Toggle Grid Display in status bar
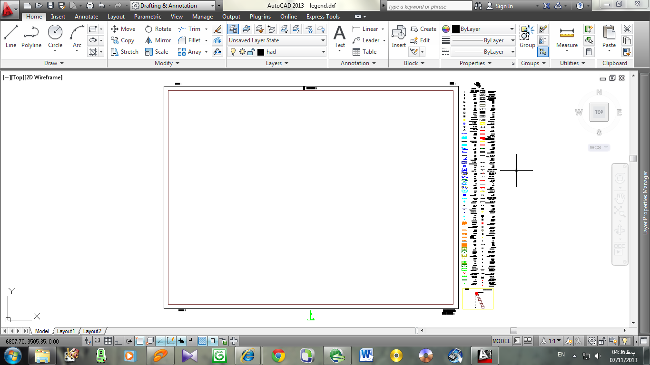Image resolution: width=650 pixels, height=365 pixels. (108, 341)
